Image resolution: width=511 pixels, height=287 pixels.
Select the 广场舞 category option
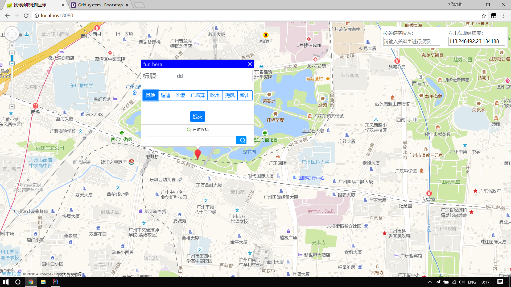point(197,95)
